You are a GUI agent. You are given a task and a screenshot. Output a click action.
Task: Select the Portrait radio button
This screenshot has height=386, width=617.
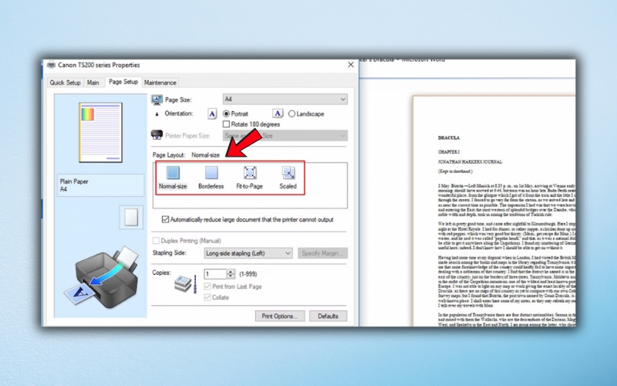pyautogui.click(x=226, y=113)
